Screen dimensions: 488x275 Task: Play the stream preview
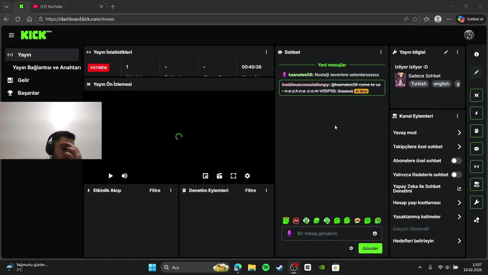coord(111,176)
